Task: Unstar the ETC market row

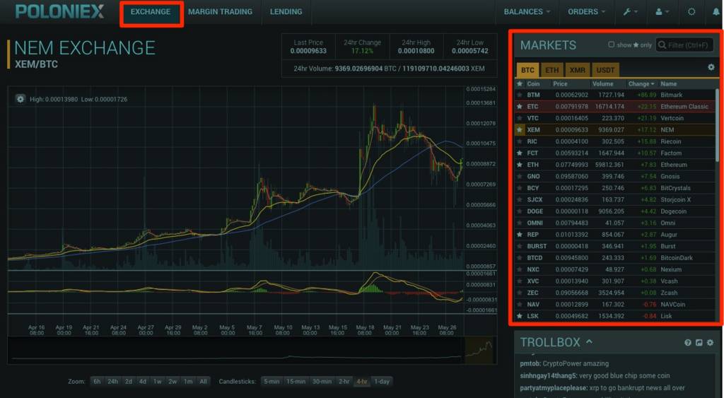Action: (x=520, y=106)
